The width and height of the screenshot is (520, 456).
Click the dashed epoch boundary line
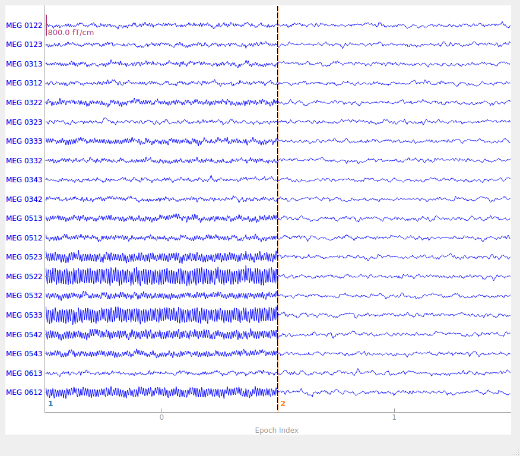278,209
